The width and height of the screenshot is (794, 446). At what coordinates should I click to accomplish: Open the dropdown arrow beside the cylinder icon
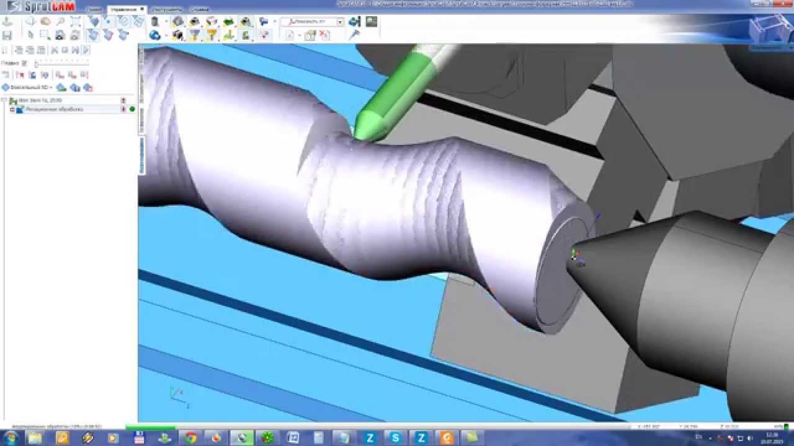click(166, 21)
